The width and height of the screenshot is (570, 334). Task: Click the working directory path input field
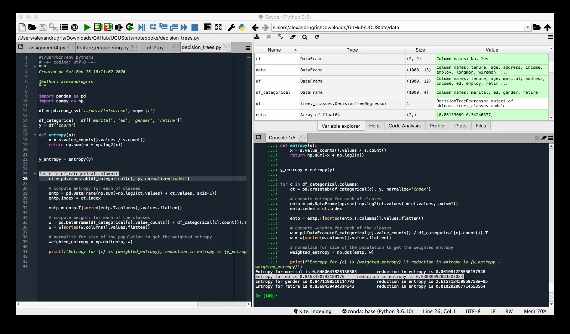click(398, 27)
